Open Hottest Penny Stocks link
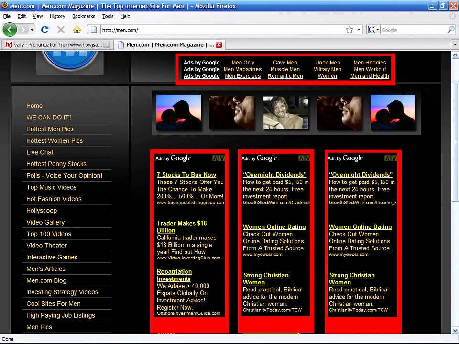 tap(56, 164)
